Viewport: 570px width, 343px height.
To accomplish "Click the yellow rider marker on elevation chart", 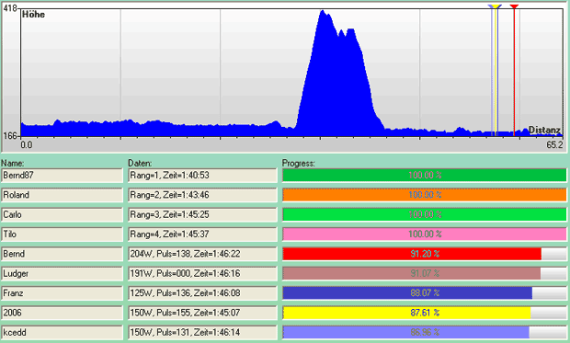I will (496, 6).
